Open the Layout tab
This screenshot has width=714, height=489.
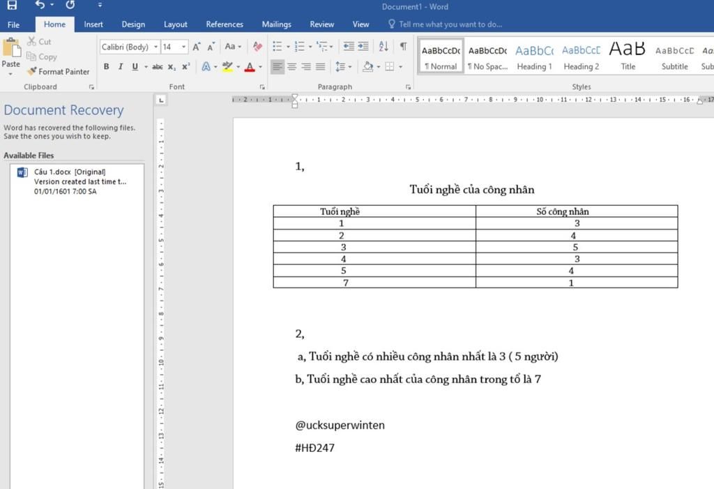pyautogui.click(x=175, y=24)
